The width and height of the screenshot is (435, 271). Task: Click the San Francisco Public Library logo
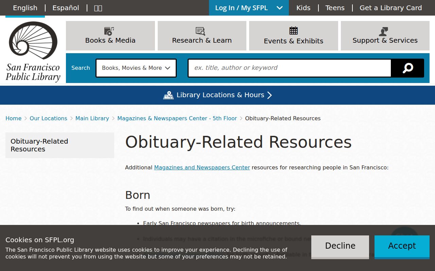(33, 52)
